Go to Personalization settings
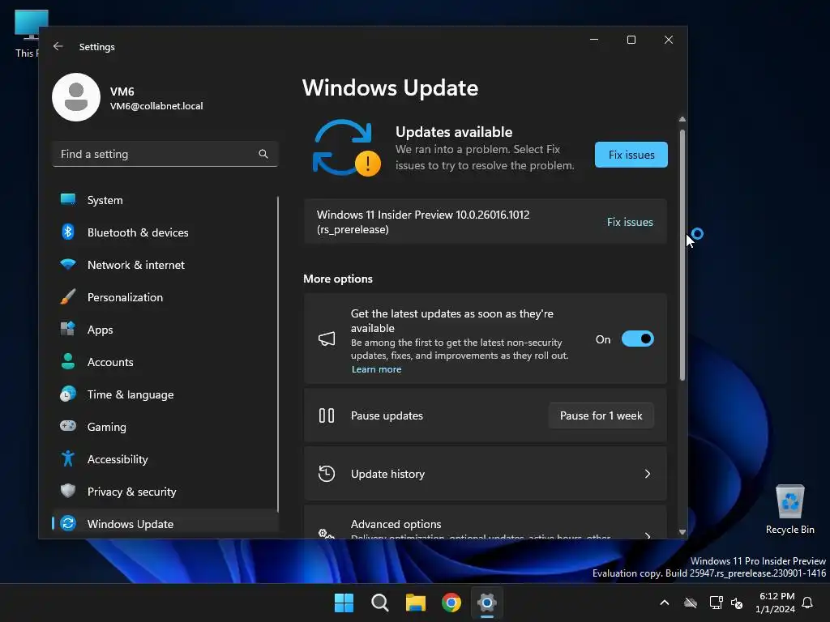Screen dimensions: 830x622 [x=165, y=297]
